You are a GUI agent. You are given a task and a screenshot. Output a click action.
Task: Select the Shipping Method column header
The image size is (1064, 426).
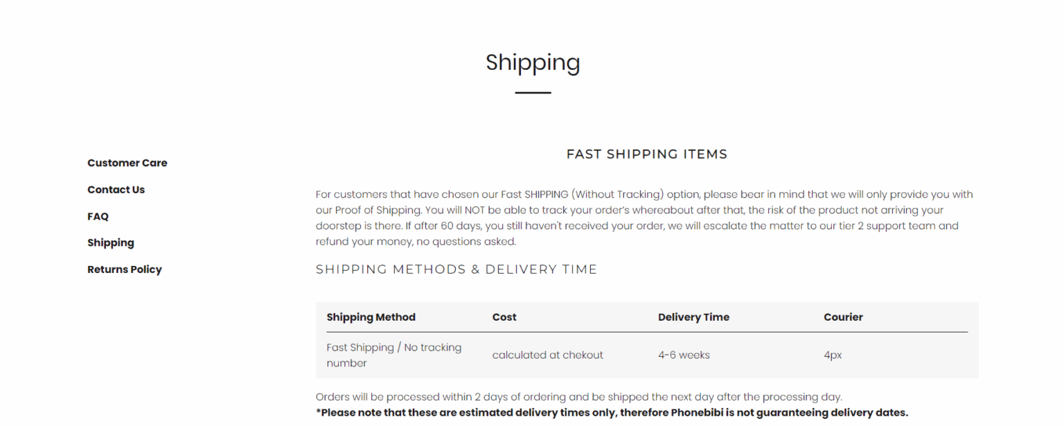[371, 317]
